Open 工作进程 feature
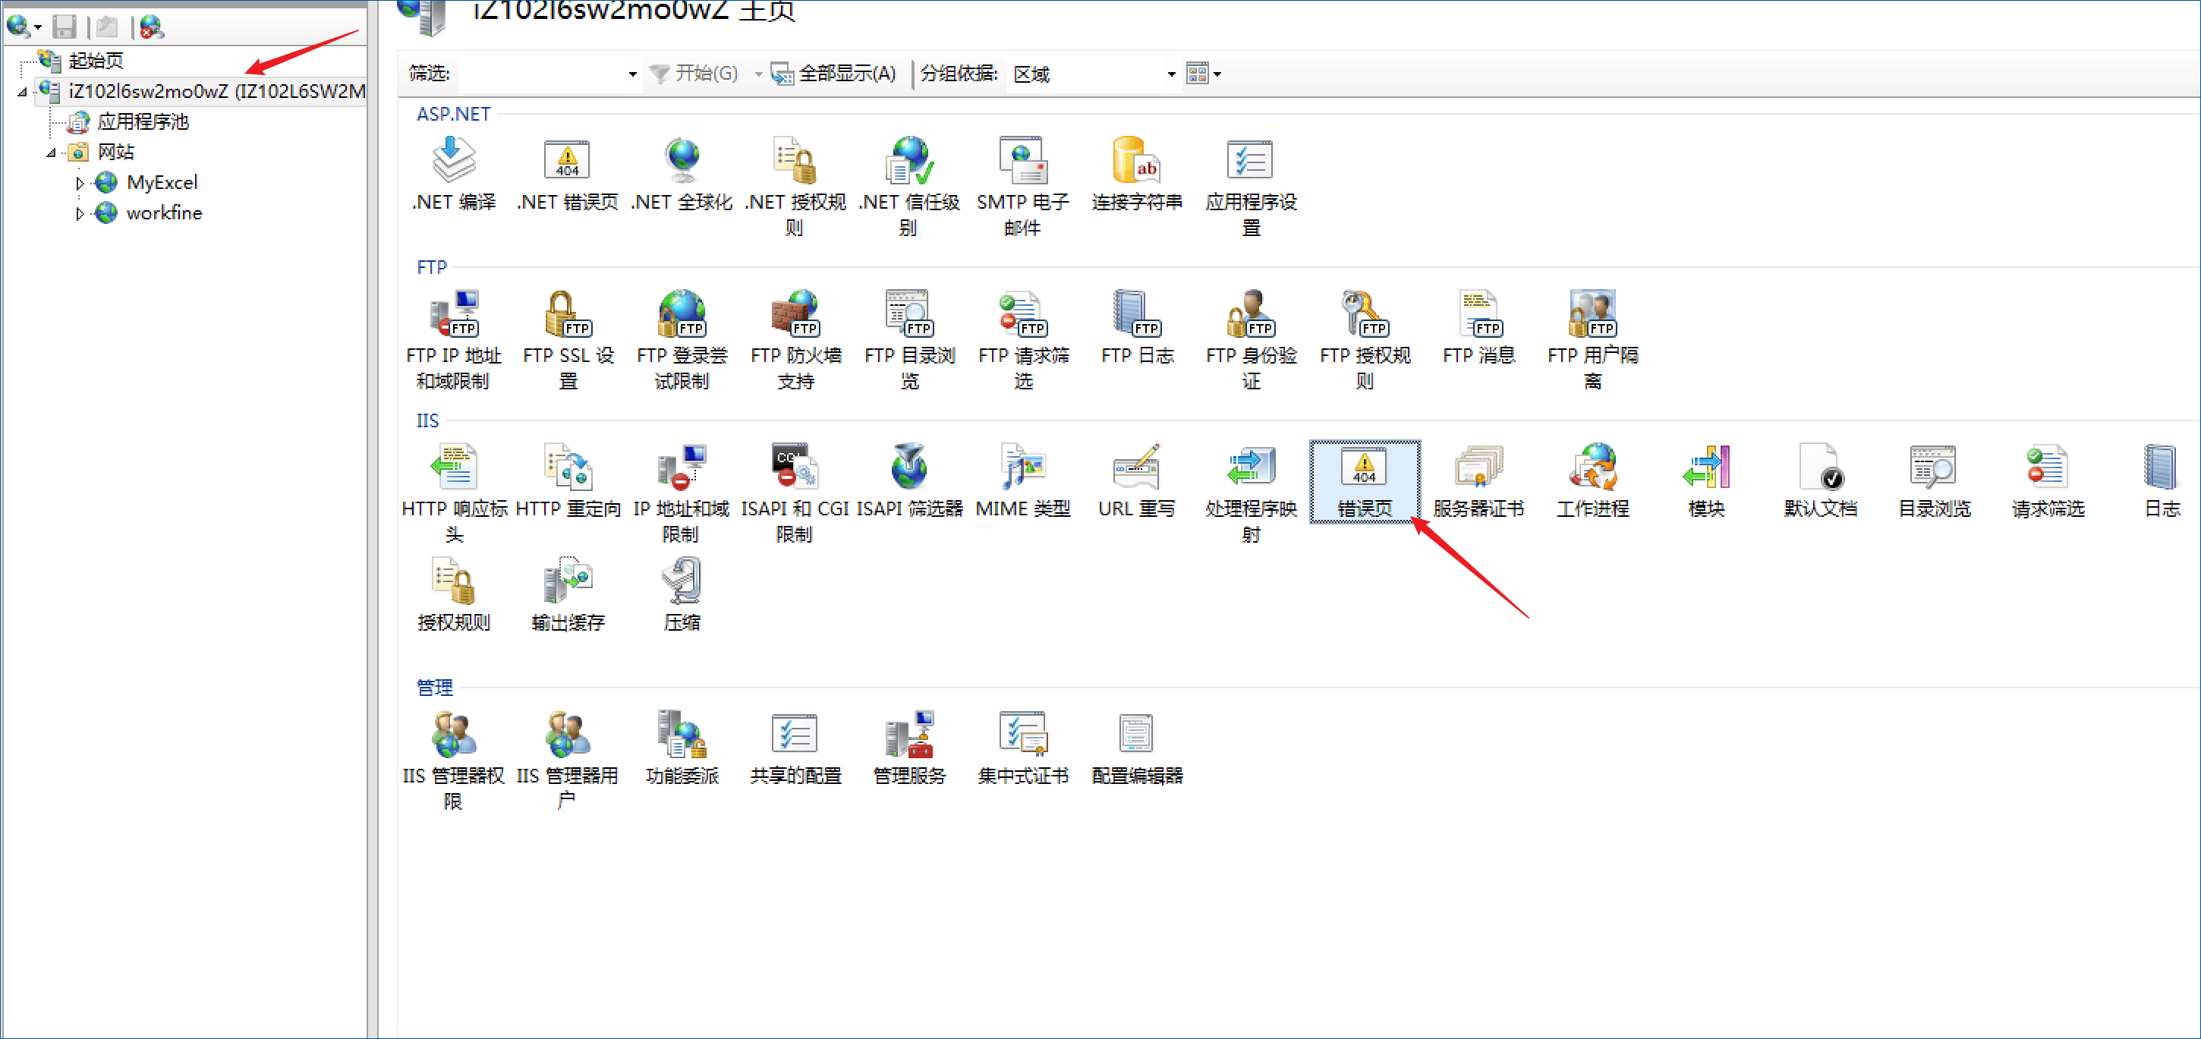2201x1039 pixels. (1592, 480)
